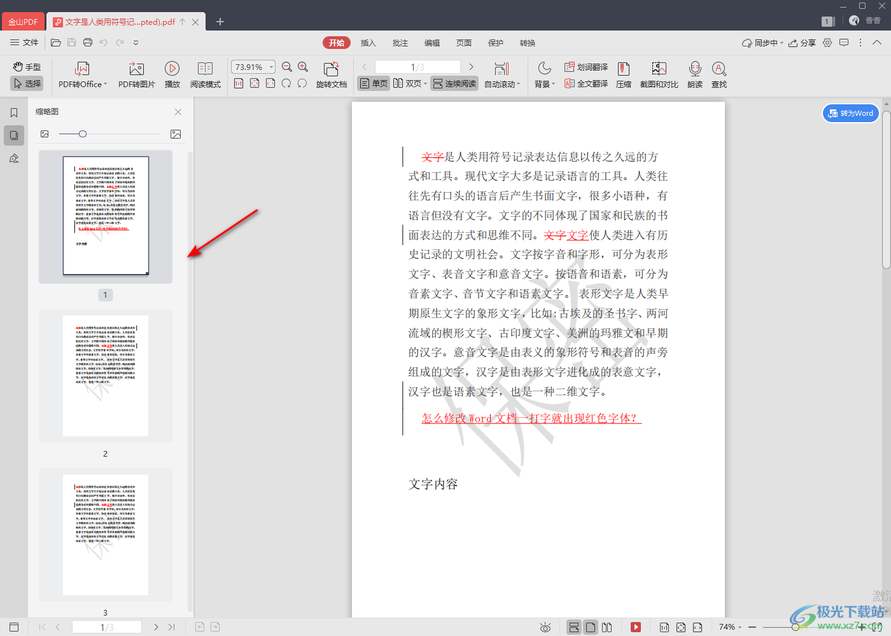
Task: Click the larger thumbnails icon
Action: coord(176,134)
